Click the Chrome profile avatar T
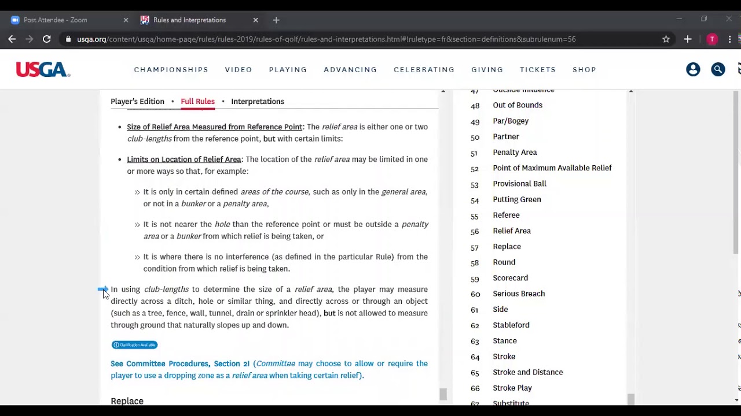 click(712, 39)
